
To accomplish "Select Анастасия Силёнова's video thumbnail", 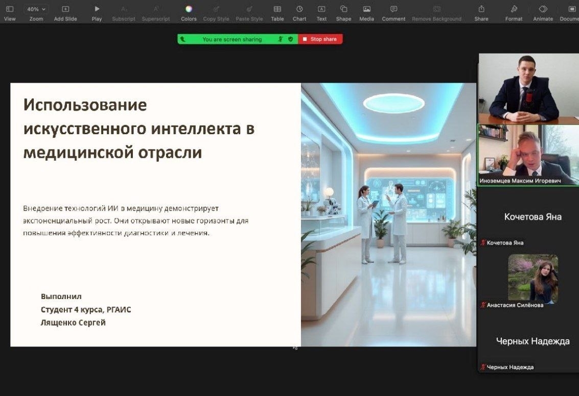I will [x=532, y=278].
